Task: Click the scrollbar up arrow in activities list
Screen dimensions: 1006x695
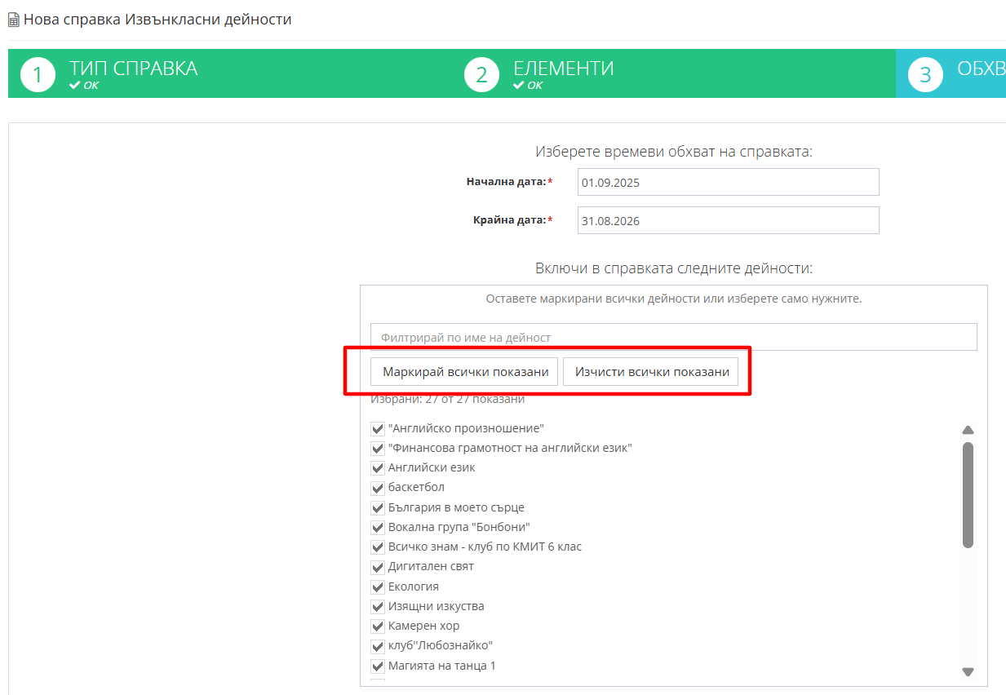Action: click(x=968, y=430)
